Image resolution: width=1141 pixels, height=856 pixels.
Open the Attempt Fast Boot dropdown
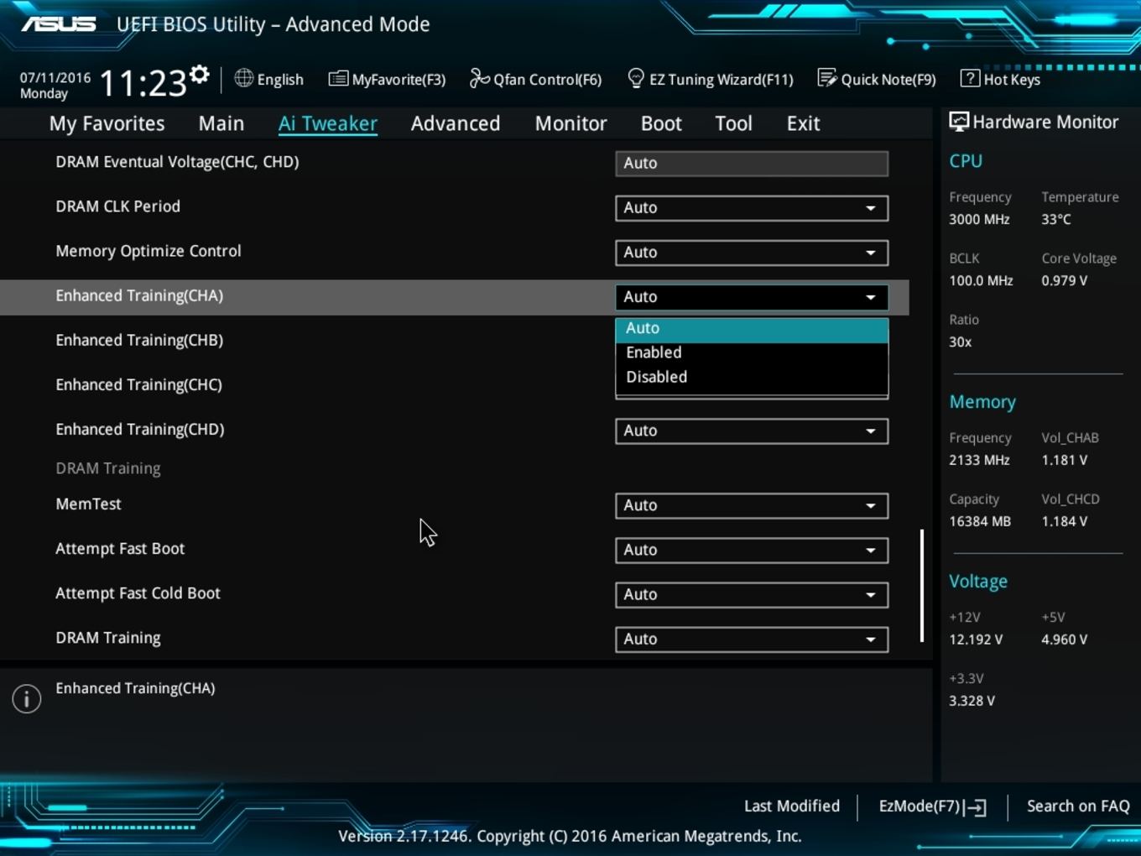[x=752, y=551]
